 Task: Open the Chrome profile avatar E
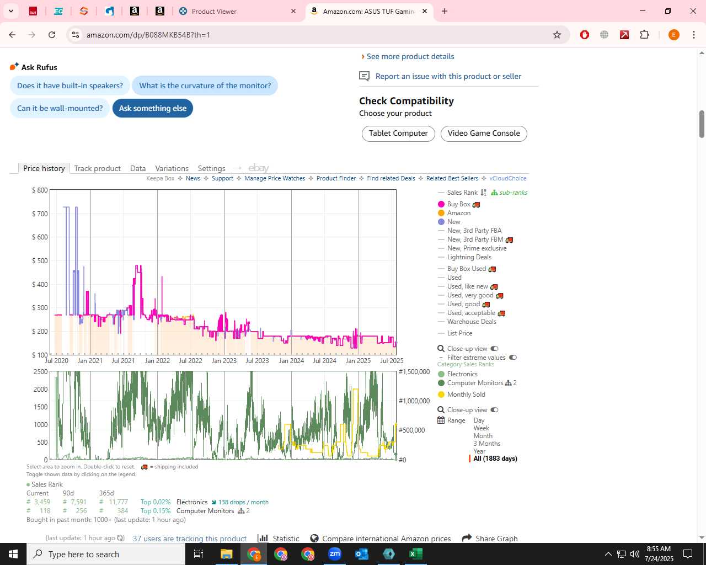673,35
